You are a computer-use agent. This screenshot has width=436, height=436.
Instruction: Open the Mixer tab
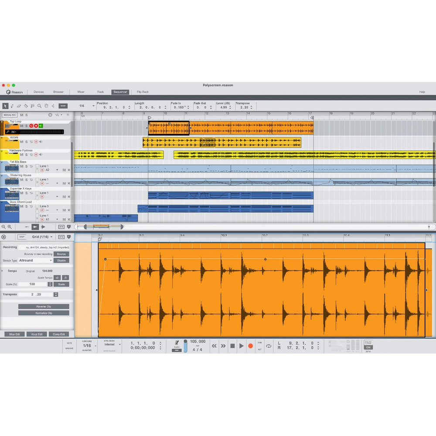tap(81, 92)
